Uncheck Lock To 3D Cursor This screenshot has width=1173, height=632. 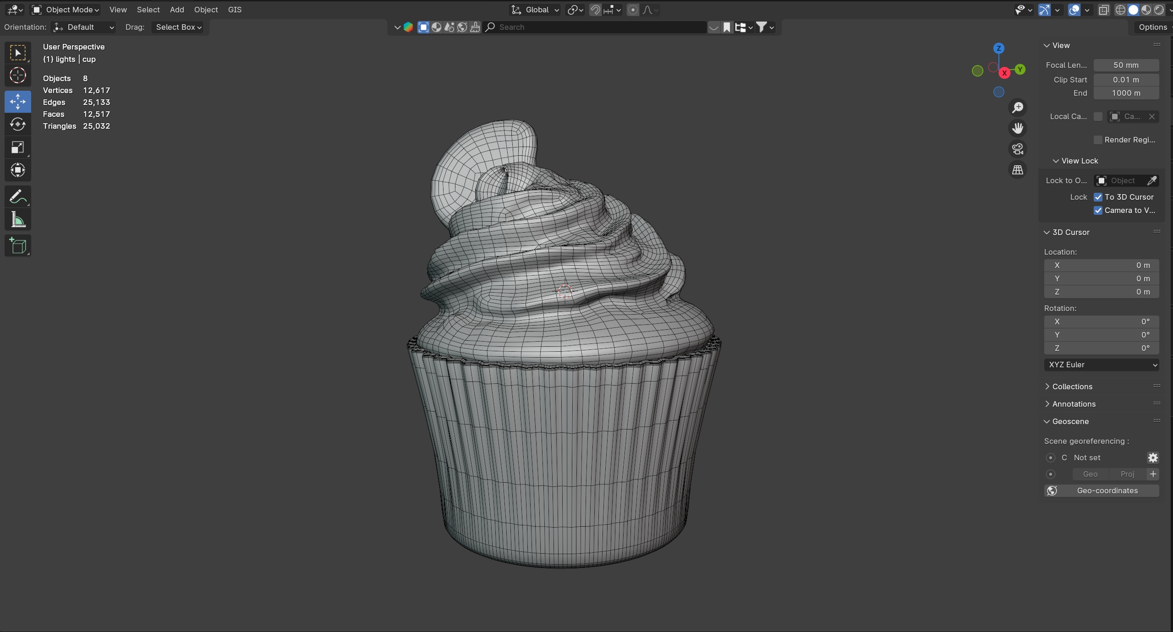click(1098, 197)
